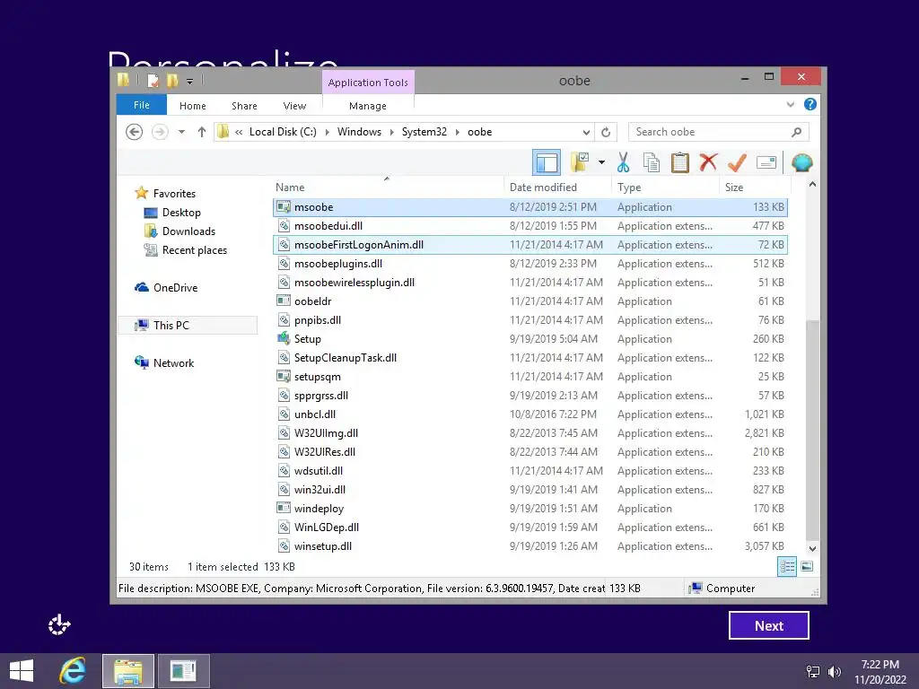This screenshot has height=689, width=919.
Task: Open Desktop in navigation pane
Action: pos(181,212)
